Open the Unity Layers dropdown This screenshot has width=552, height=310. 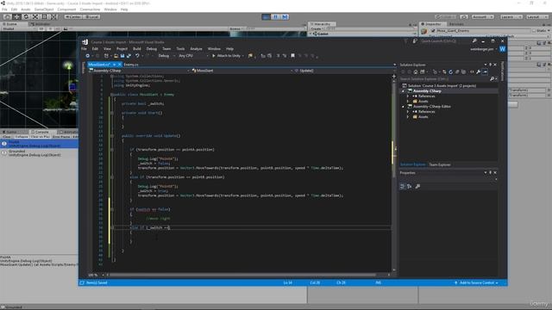(511, 16)
